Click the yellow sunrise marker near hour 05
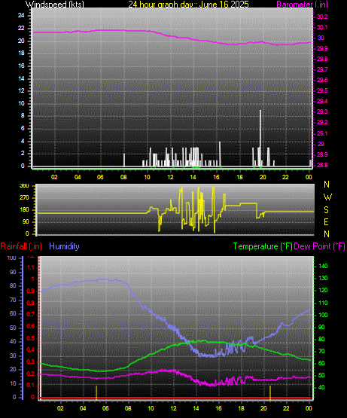 point(96,392)
